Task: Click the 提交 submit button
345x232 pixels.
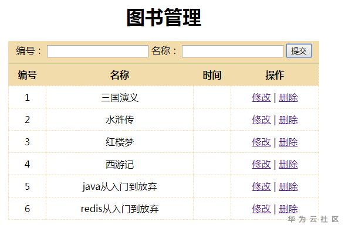Action: (x=299, y=51)
